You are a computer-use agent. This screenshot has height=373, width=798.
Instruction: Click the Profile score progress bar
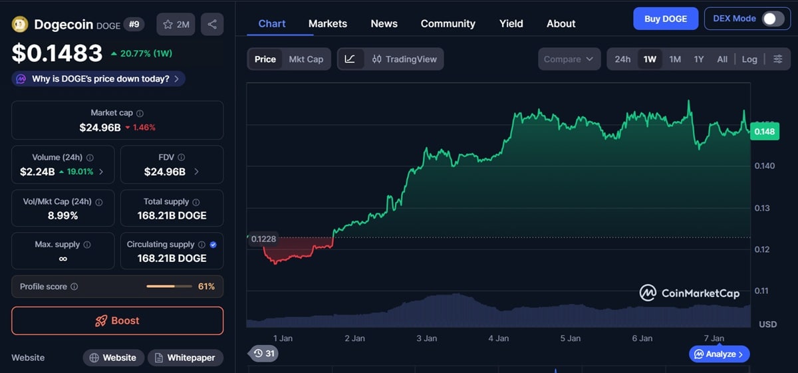point(170,287)
